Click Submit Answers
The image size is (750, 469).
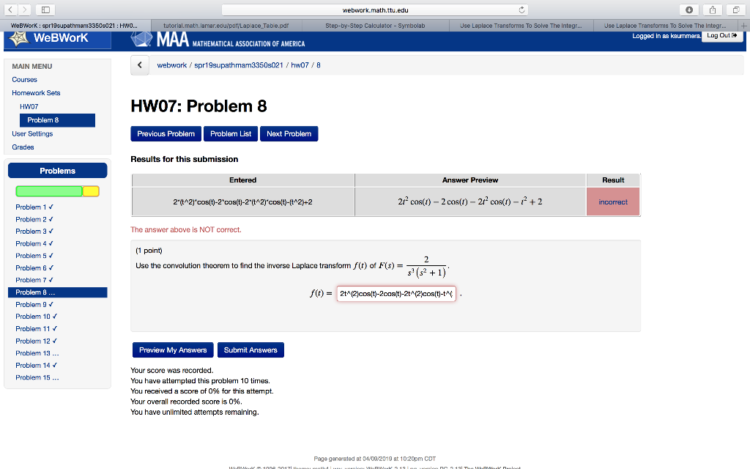250,350
